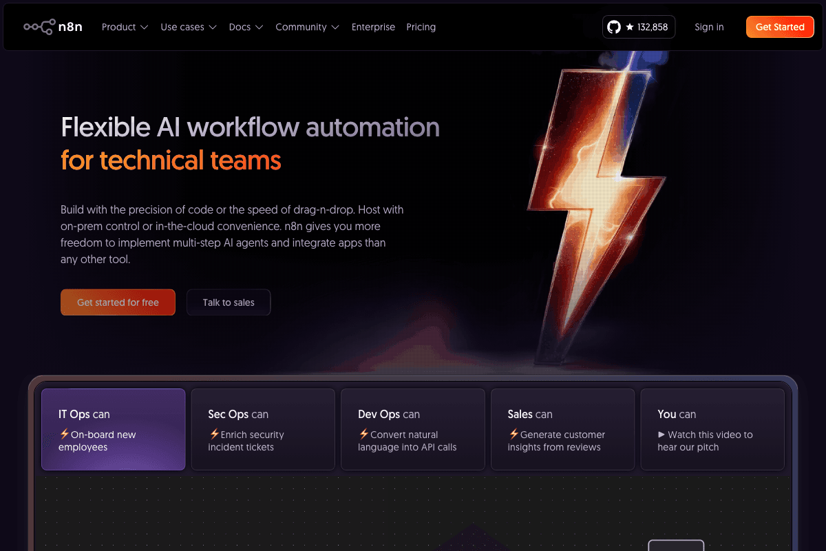Click the n8n logo

pos(53,27)
